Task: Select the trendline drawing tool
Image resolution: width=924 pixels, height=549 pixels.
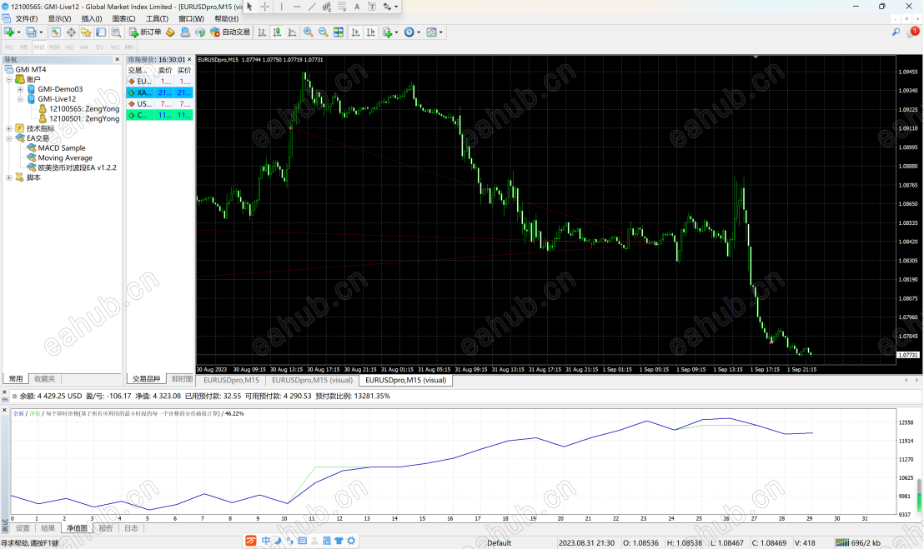Action: click(x=312, y=7)
